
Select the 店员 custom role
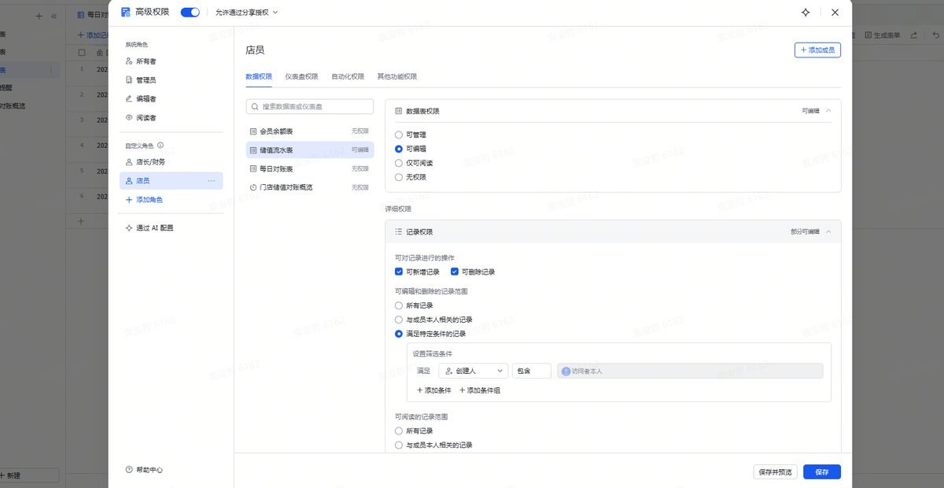point(171,181)
